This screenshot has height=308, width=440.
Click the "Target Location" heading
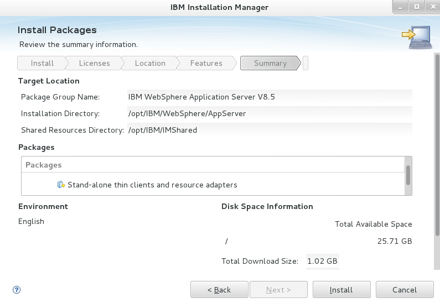(x=49, y=81)
